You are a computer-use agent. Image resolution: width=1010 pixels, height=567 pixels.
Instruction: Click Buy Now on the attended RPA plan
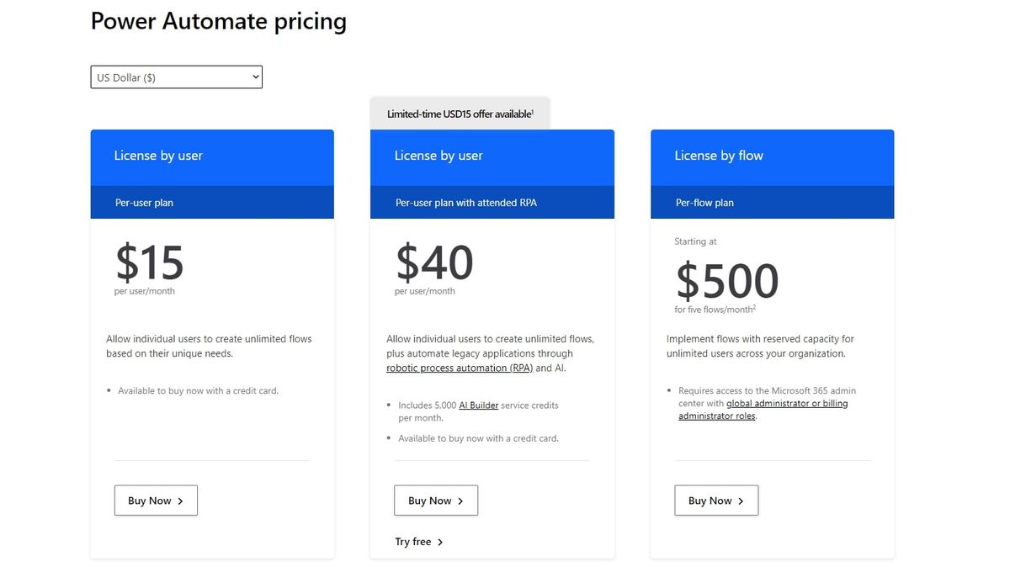click(435, 500)
